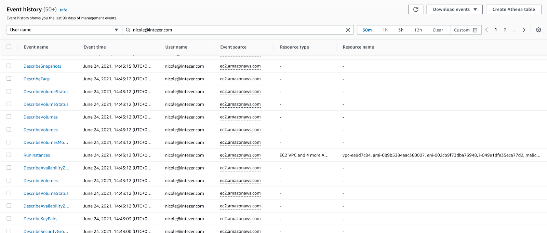This screenshot has width=547, height=233.
Task: Sort by the Event time column header
Action: coord(95,47)
